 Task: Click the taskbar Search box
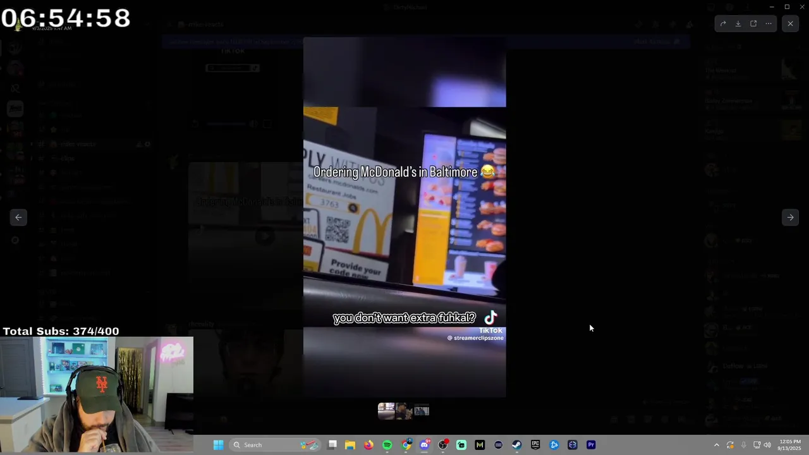pos(276,445)
